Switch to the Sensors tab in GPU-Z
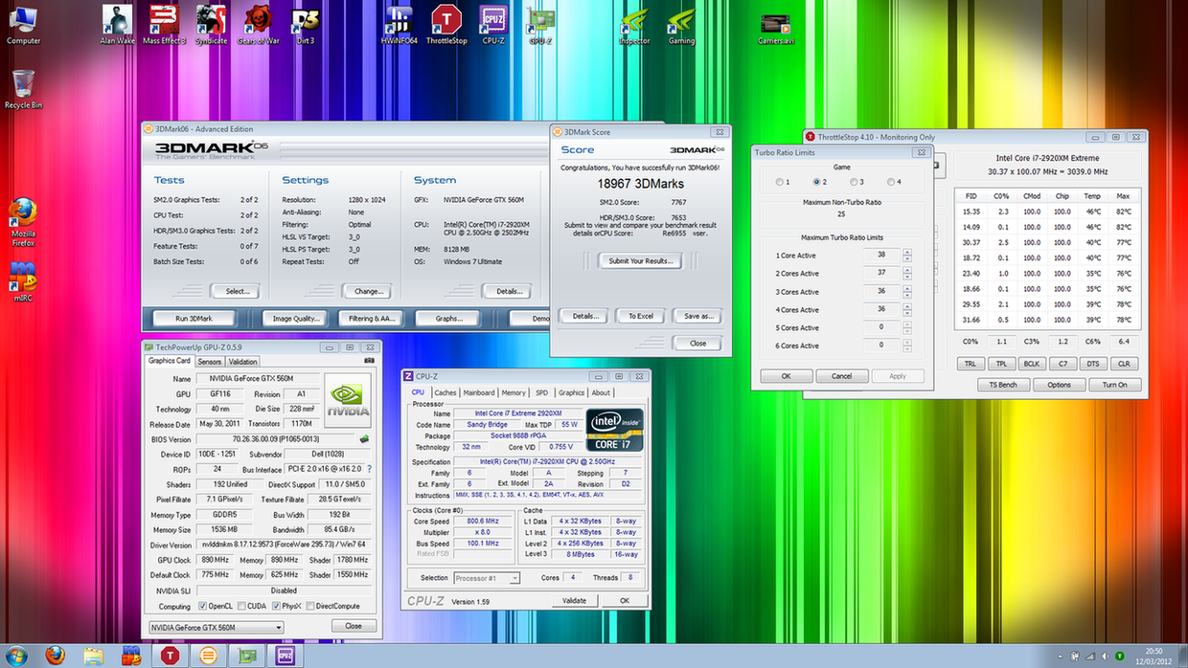The height and width of the screenshot is (668, 1188). coord(209,362)
